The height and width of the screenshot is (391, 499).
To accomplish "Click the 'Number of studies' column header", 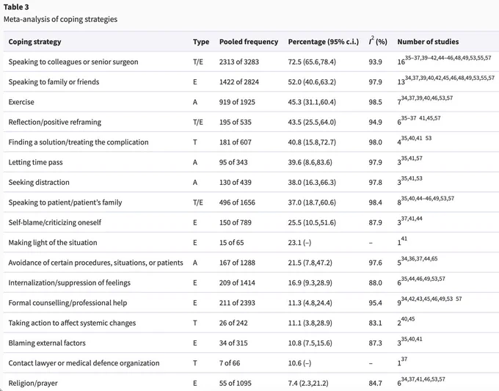I will [x=428, y=42].
